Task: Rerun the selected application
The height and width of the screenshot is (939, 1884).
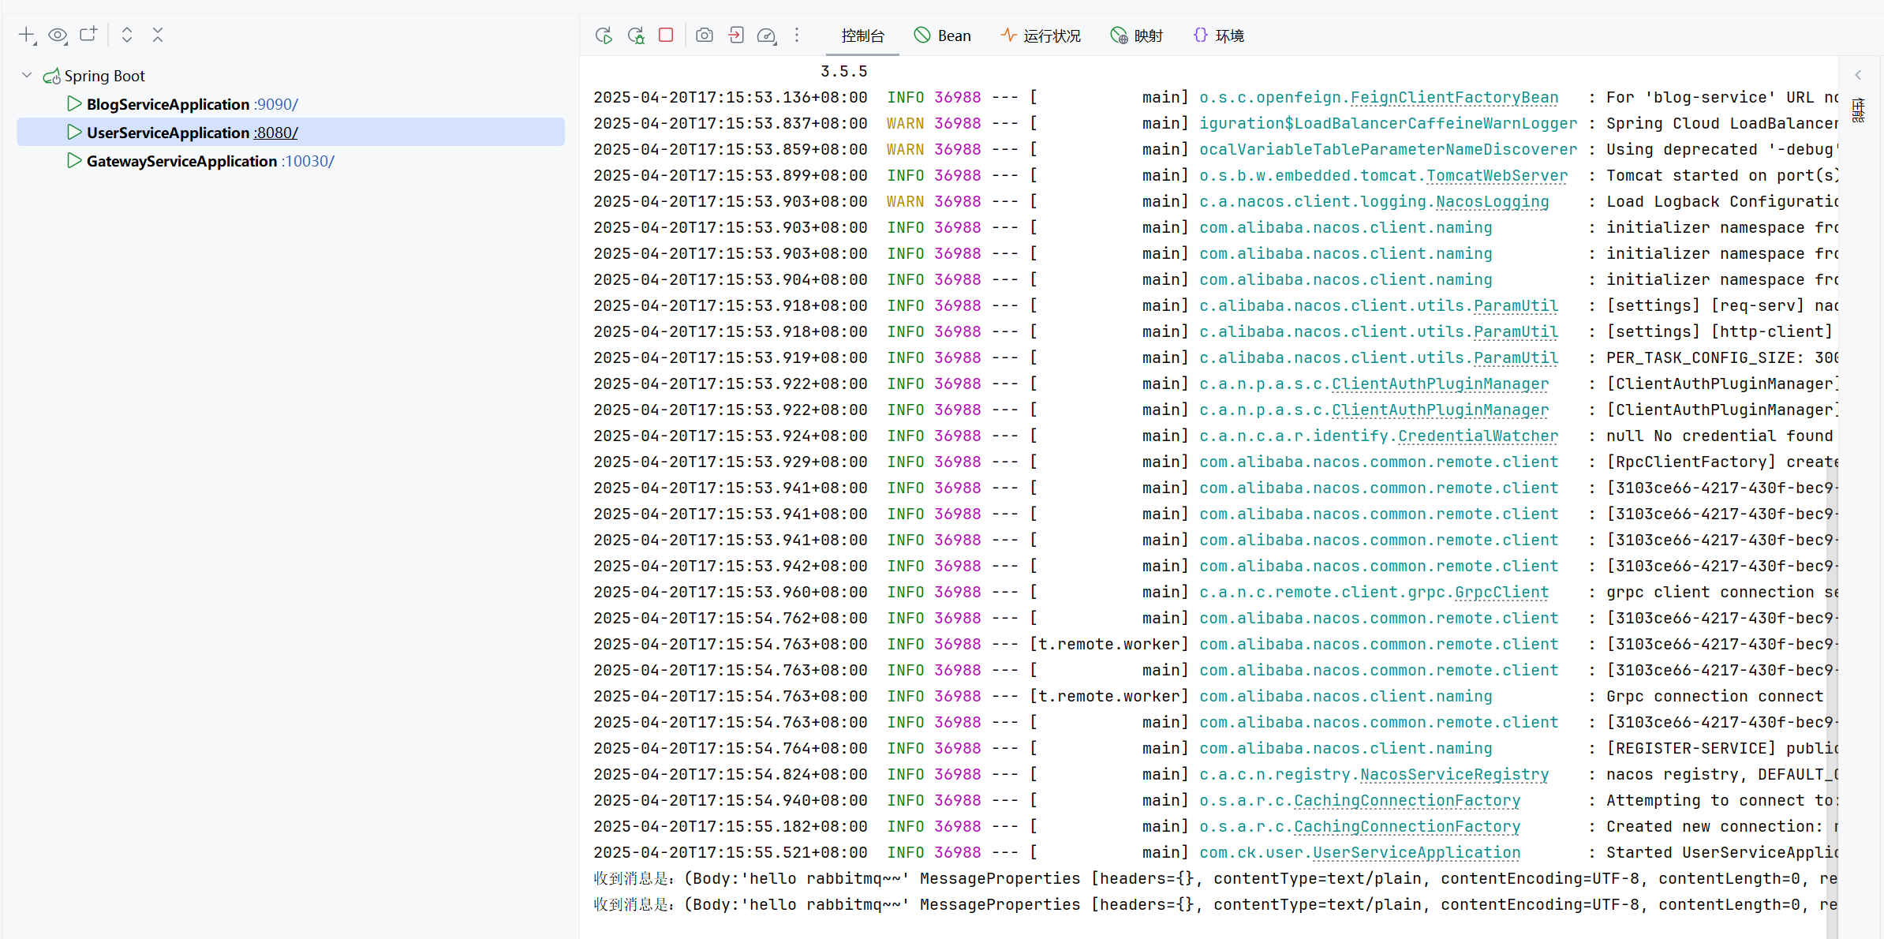Action: click(604, 36)
